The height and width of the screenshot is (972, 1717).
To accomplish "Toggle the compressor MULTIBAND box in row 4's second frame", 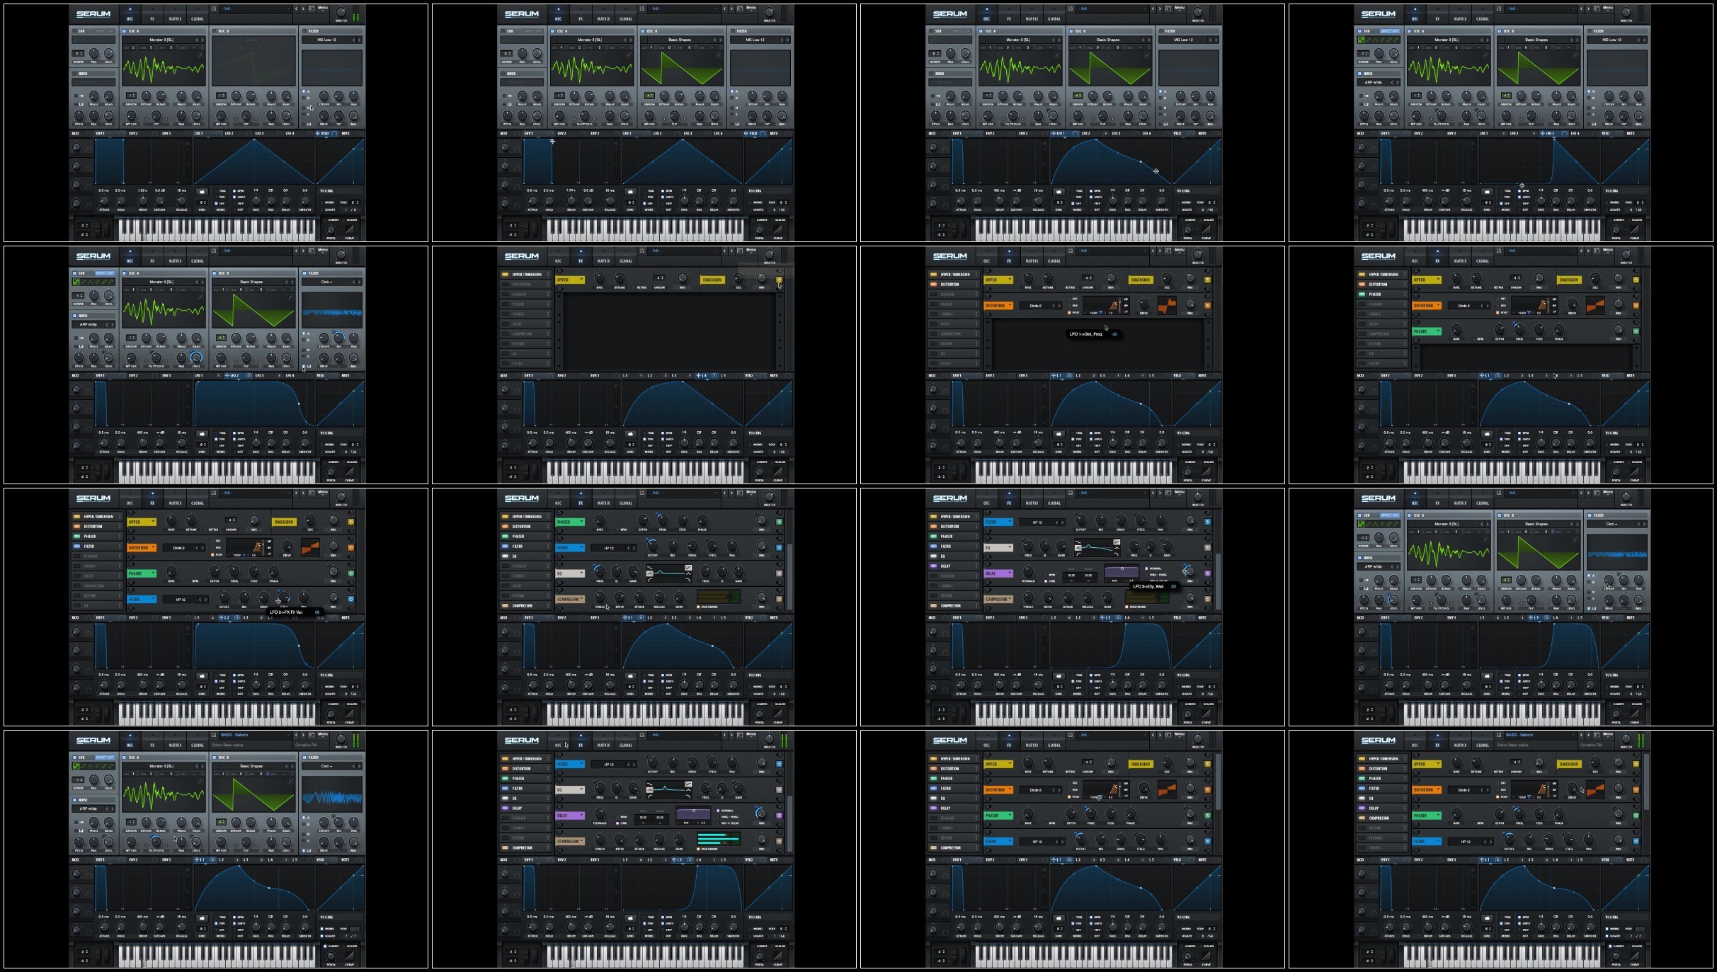I will click(699, 849).
